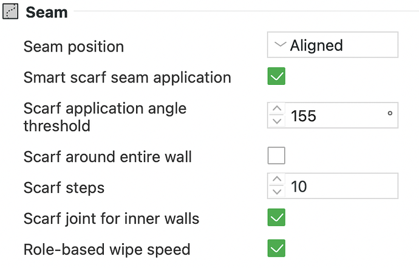Select the Seam position setting label
The image size is (419, 268).
(73, 47)
